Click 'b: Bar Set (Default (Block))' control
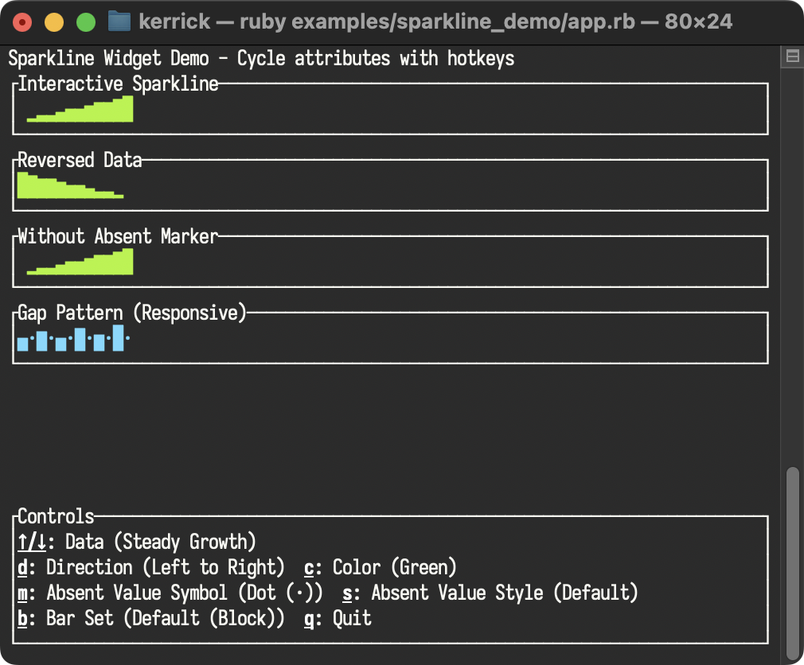This screenshot has width=804, height=665. click(x=150, y=618)
